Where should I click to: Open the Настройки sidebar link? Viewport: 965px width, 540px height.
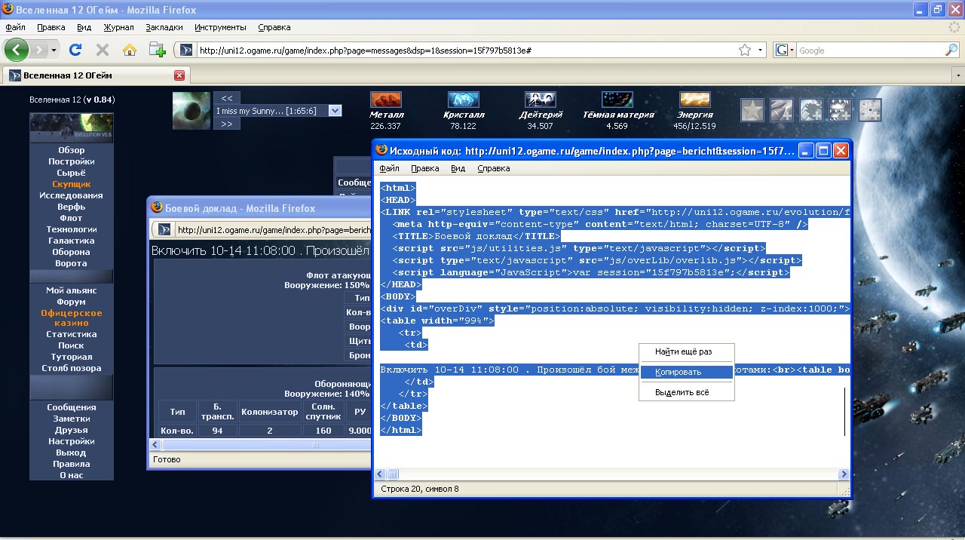coord(72,441)
